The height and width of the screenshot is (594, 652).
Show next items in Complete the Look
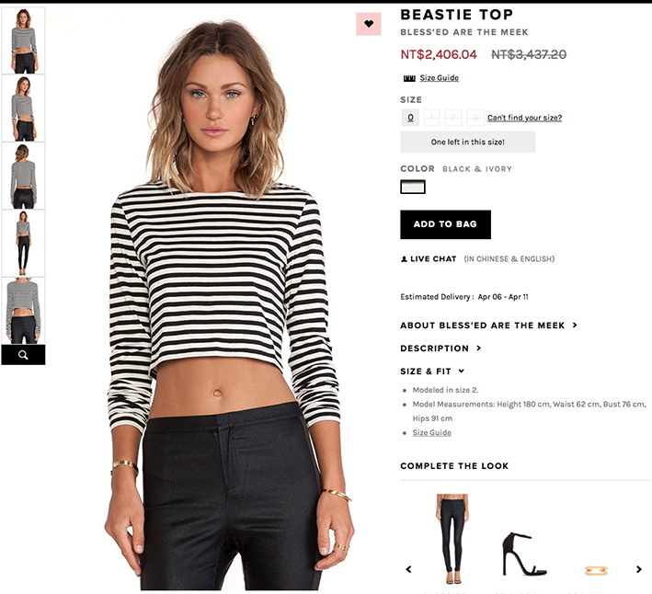pyautogui.click(x=639, y=569)
